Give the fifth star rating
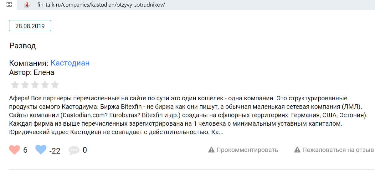 pyautogui.click(x=55, y=85)
